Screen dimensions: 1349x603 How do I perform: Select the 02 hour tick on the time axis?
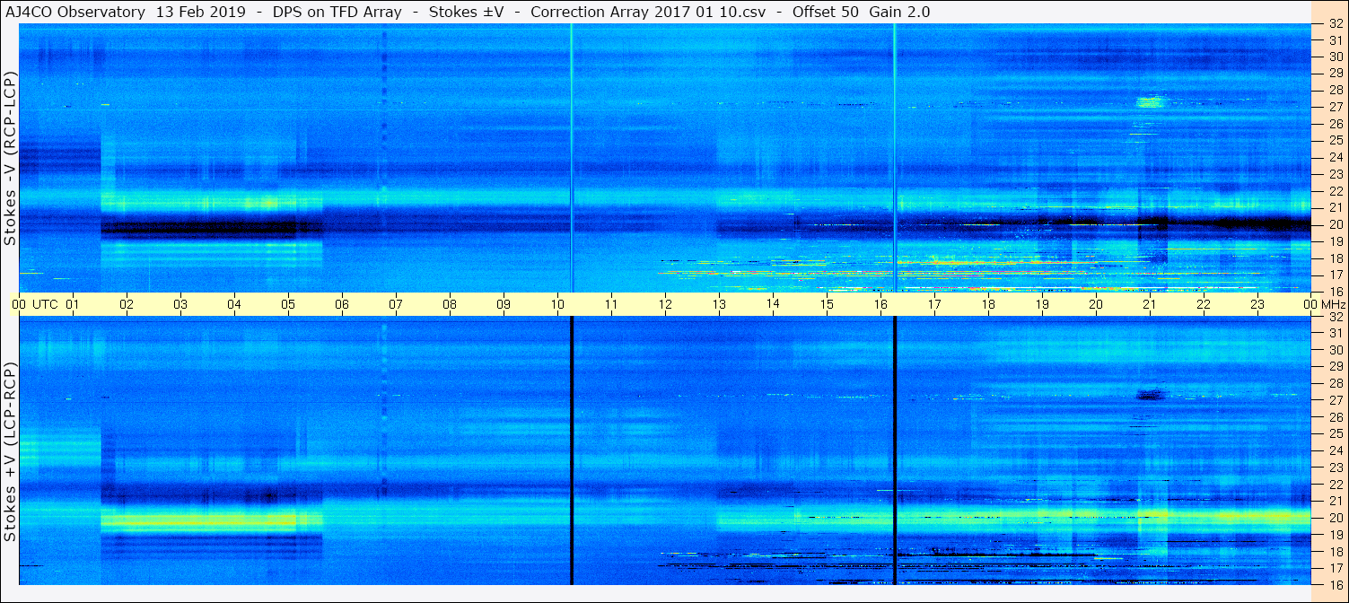(x=127, y=304)
